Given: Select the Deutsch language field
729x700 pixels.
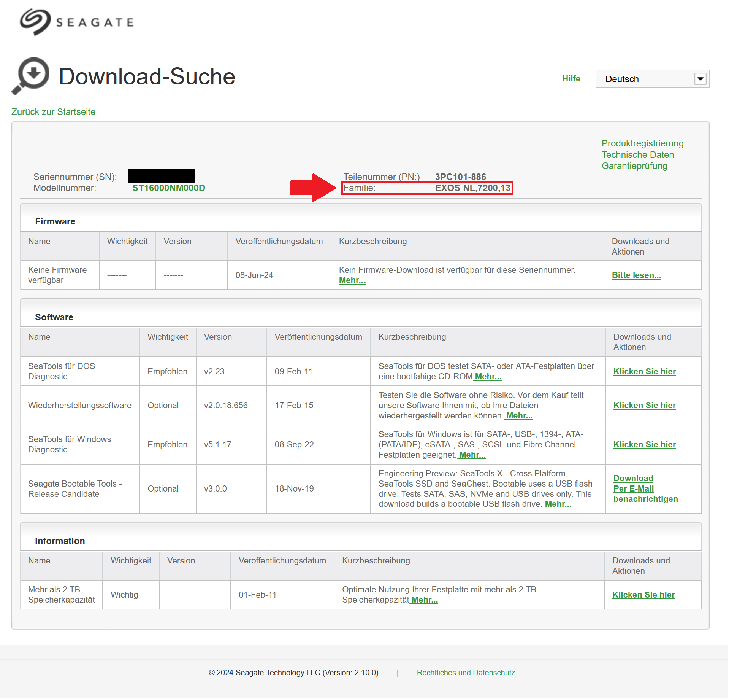Looking at the screenshot, I should [x=652, y=79].
